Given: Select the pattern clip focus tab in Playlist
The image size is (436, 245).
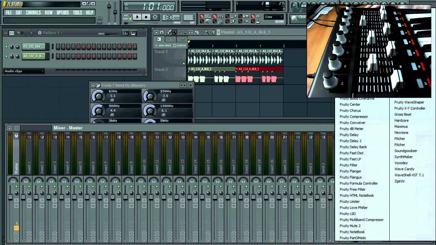Looking at the screenshot, I should [182, 40].
